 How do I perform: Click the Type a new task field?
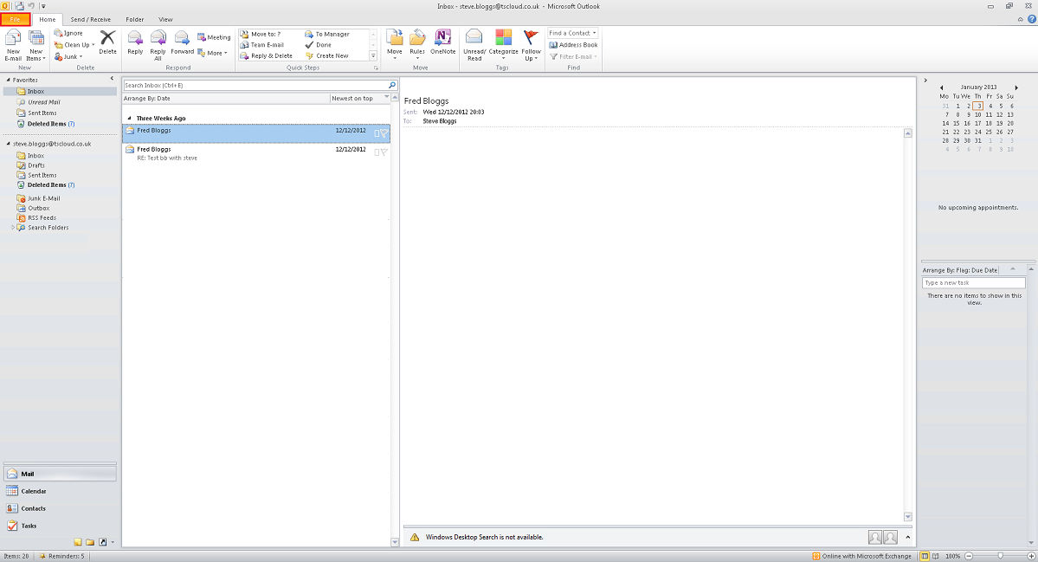tap(973, 282)
